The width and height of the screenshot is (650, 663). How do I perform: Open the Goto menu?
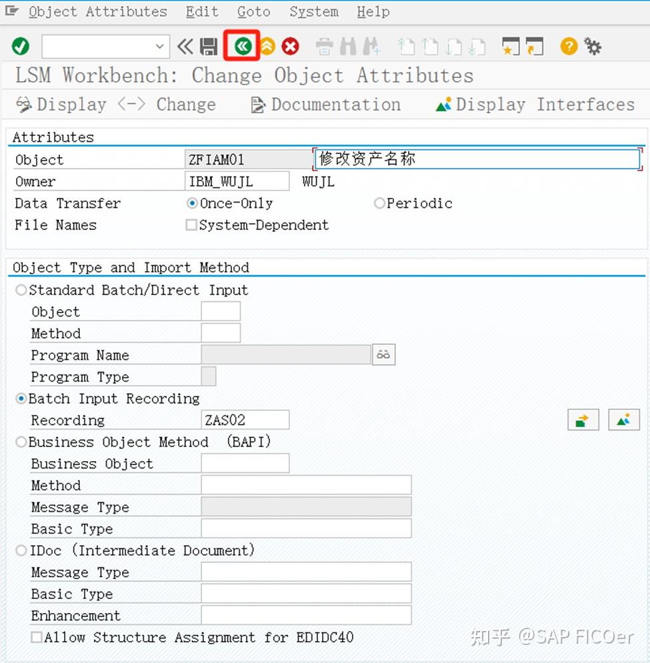pos(253,11)
